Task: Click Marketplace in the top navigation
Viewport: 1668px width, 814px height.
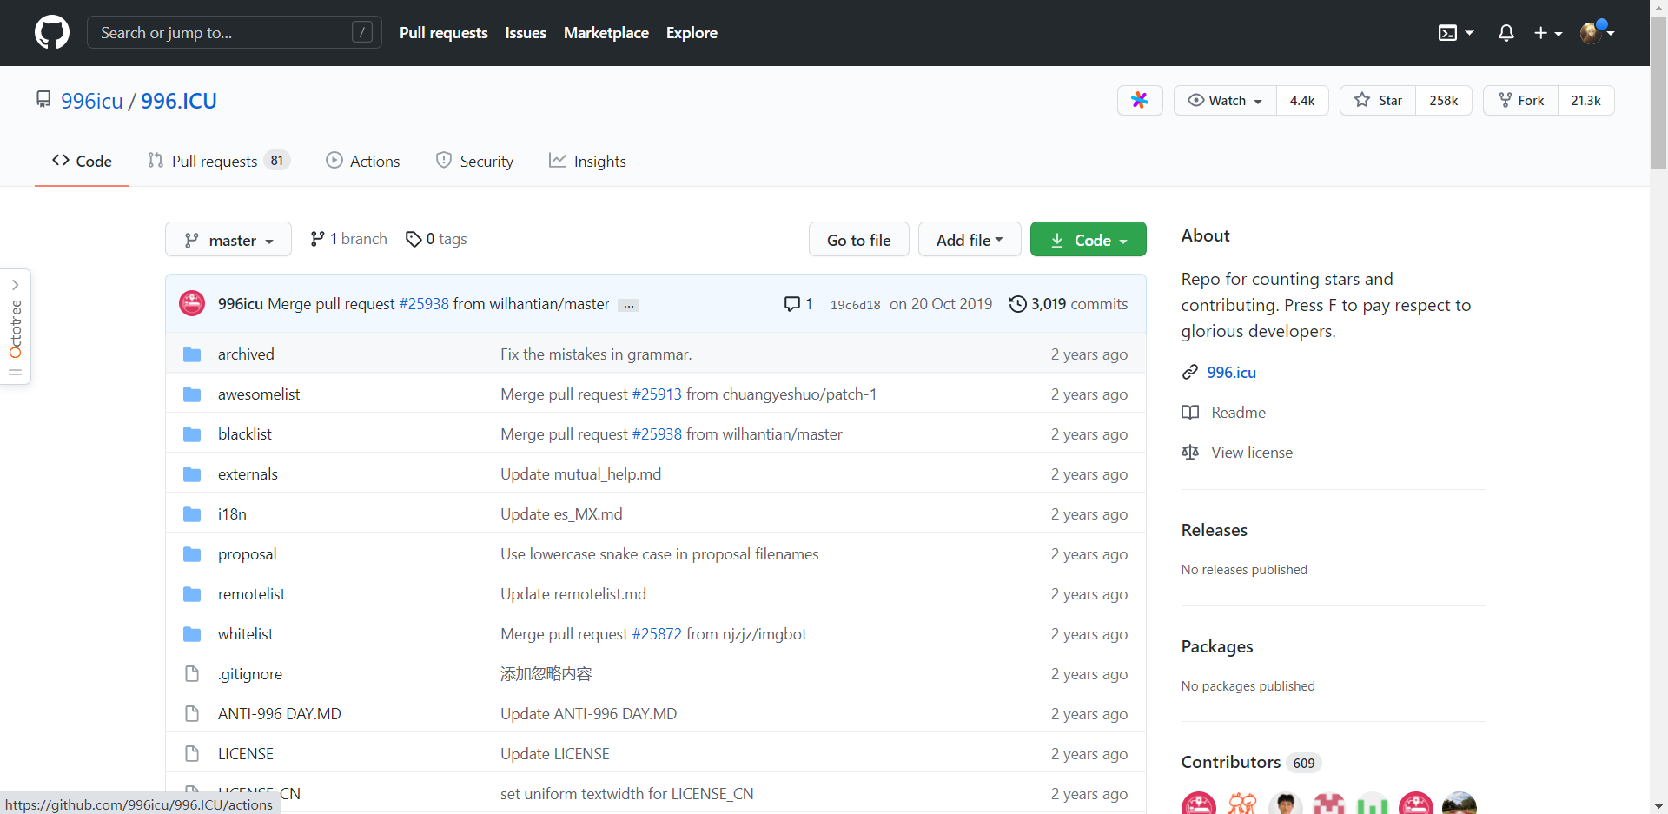Action: (x=606, y=33)
